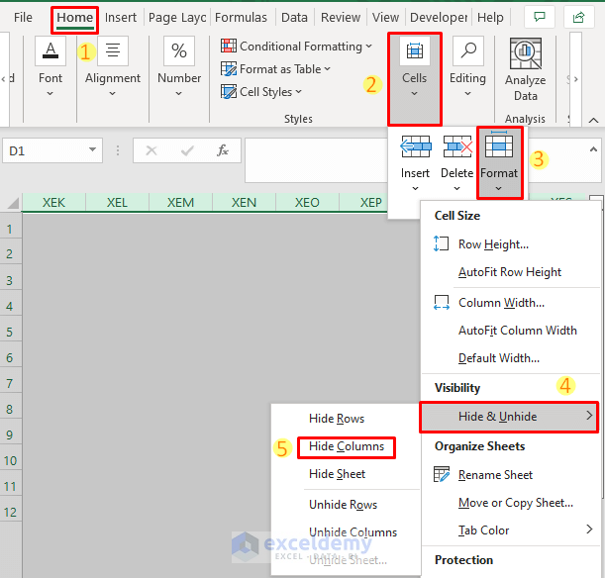Screen dimensions: 605x578
Task: Click the formula bar Cancel X icon
Action: coord(151,150)
